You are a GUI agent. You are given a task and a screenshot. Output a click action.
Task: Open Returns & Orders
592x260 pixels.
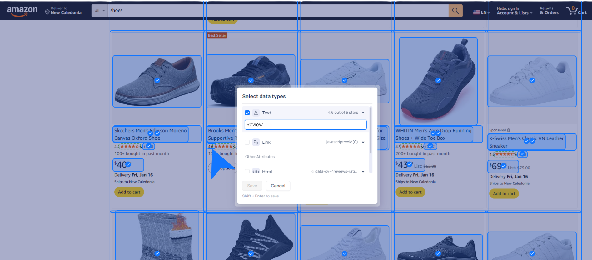549,11
